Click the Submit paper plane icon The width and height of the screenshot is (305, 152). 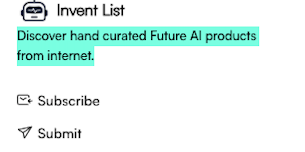point(24,132)
